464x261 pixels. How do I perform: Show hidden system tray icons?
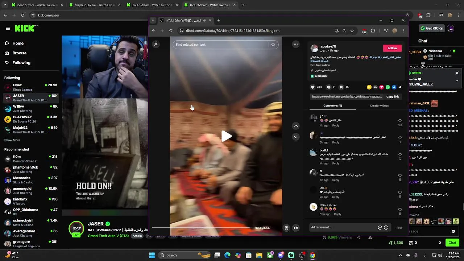pyautogui.click(x=400, y=255)
